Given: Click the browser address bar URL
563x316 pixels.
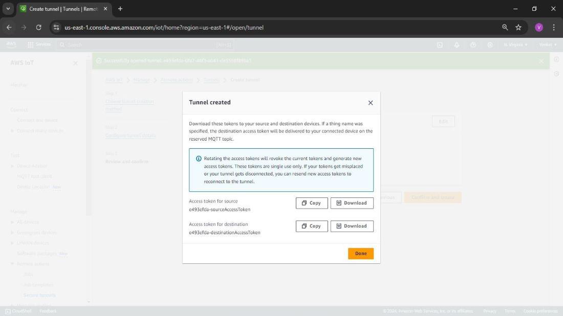Looking at the screenshot, I should point(164,28).
